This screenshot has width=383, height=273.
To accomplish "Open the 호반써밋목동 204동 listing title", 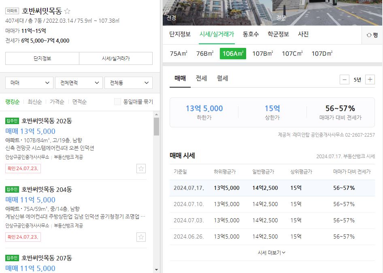I will [47, 189].
